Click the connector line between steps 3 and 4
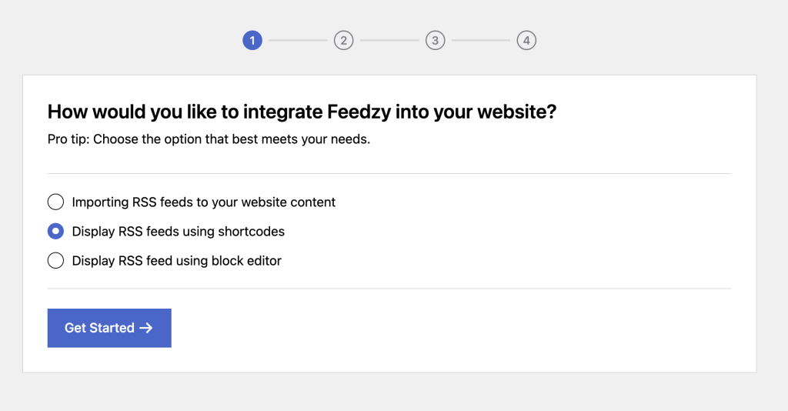The image size is (788, 411). [x=481, y=40]
